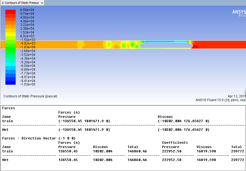Click the red high-pressure region right of the train
The height and width of the screenshot is (171, 246).
click(x=219, y=45)
